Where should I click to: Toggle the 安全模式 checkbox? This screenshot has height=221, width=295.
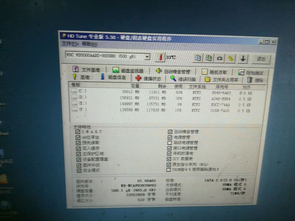pos(79,170)
